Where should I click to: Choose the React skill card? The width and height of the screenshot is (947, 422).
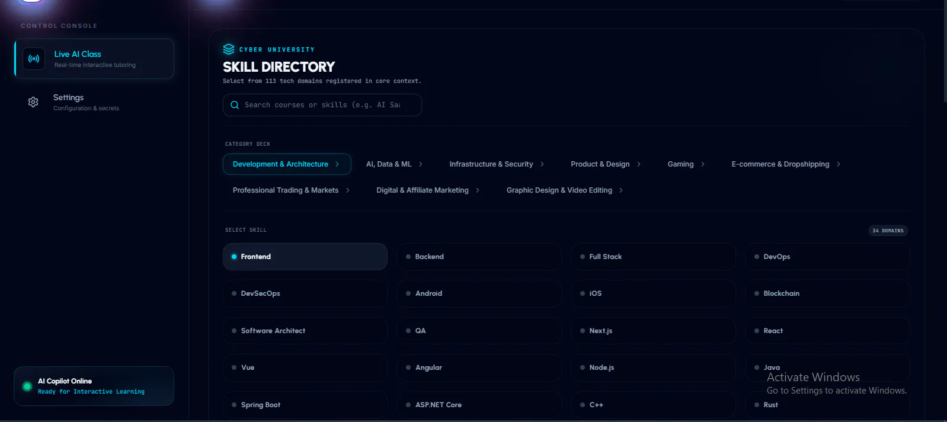pos(828,331)
